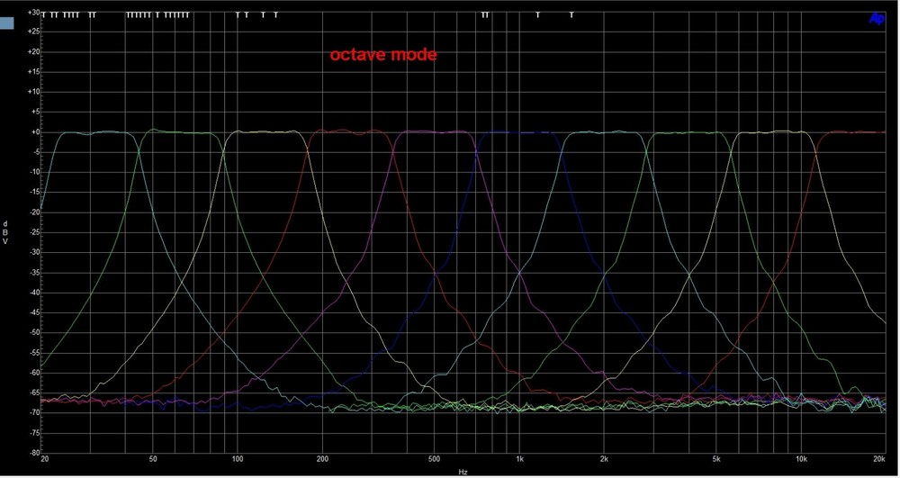
Task: Click the +20 y-axis label
Action: (x=33, y=51)
